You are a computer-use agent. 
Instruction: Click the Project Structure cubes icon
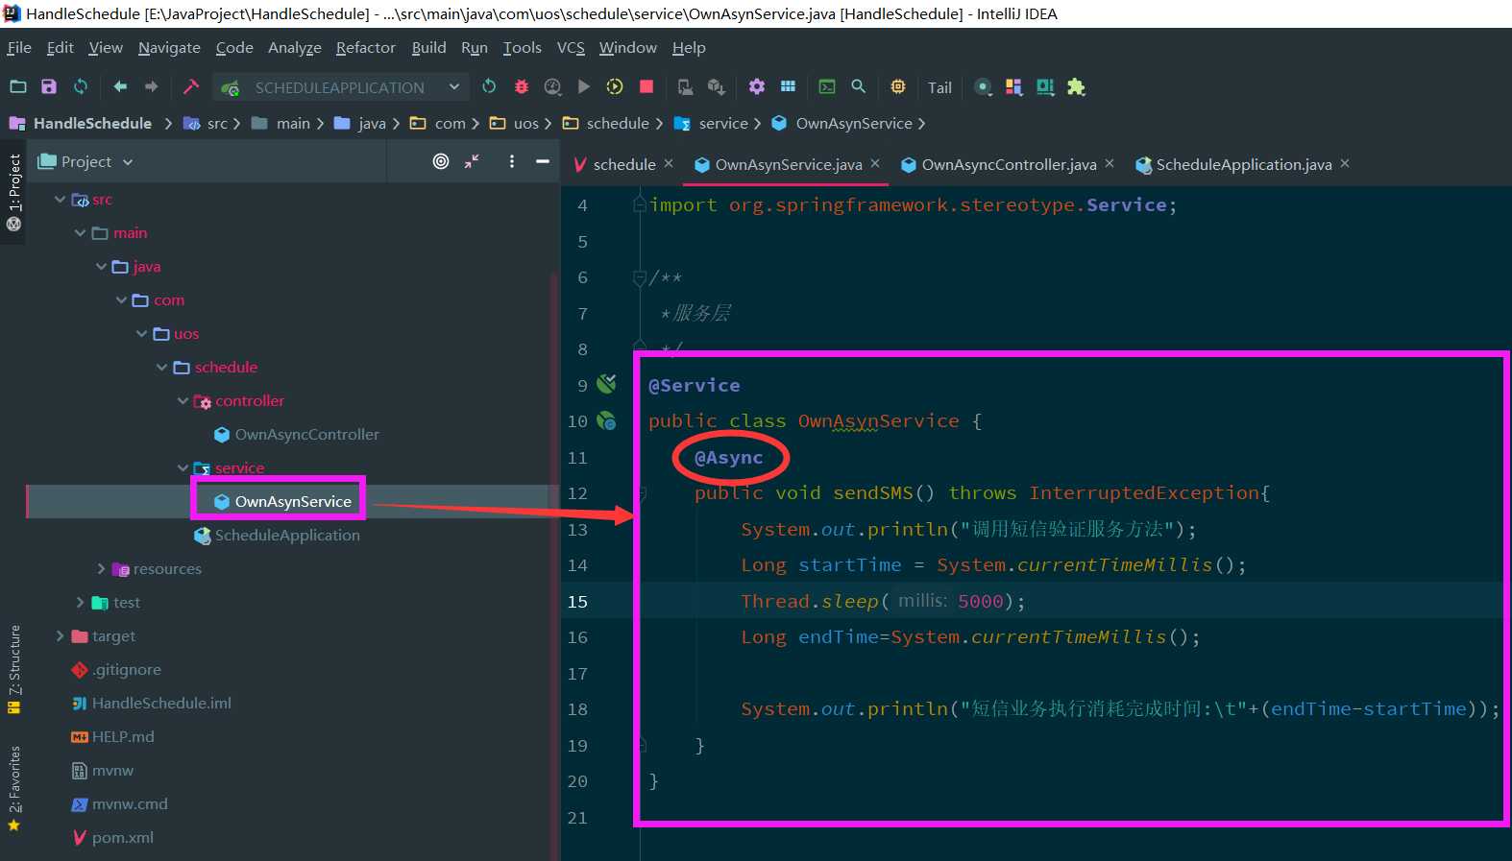(716, 86)
